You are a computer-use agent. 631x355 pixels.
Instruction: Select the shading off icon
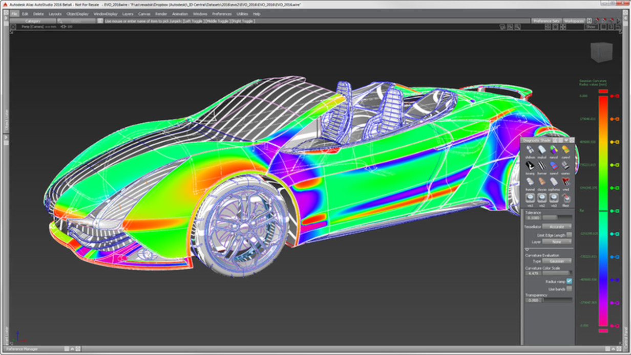pyautogui.click(x=530, y=149)
